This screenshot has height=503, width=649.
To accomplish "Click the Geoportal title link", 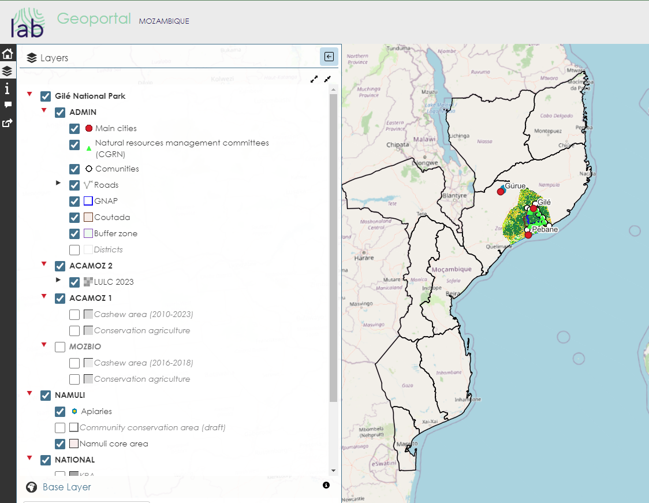I will pos(94,19).
